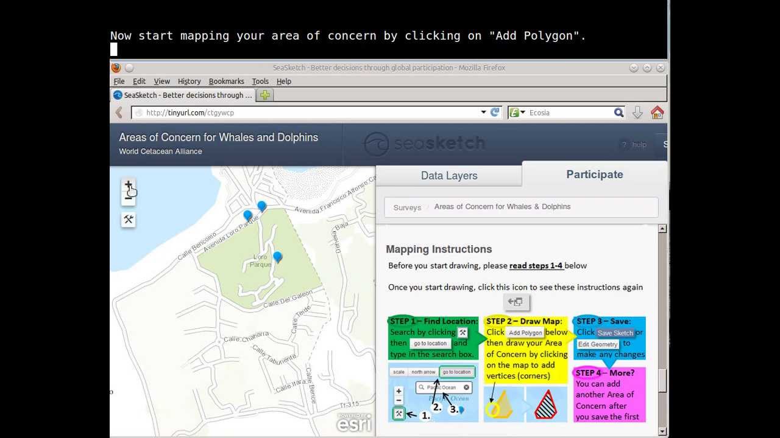
Task: Select the SeaSketch browser tab
Action: click(183, 95)
